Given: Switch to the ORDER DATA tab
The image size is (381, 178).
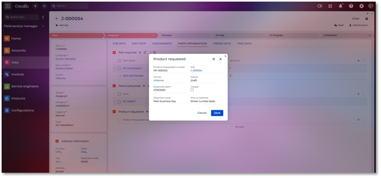Looking at the screenshot, I should pos(222,44).
